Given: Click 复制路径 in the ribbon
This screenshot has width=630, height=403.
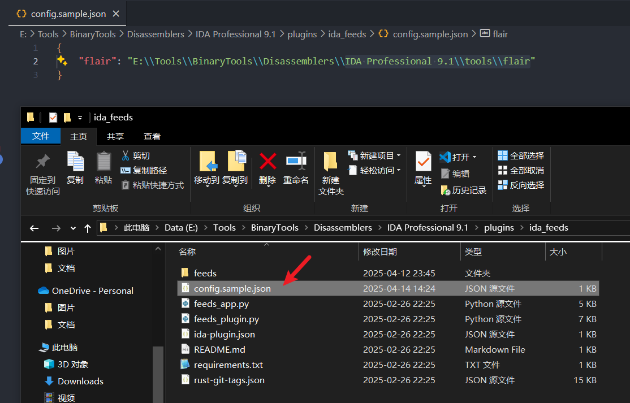Looking at the screenshot, I should [144, 171].
